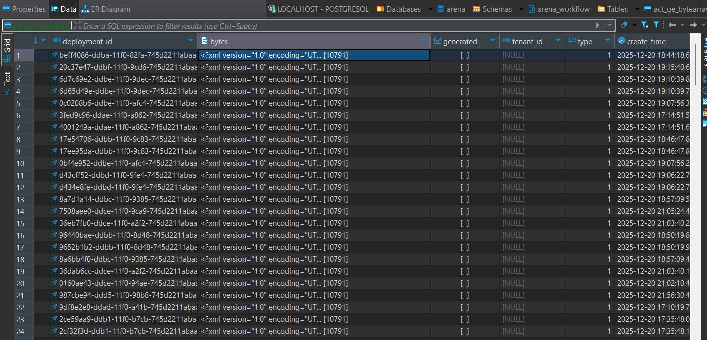The image size is (707, 340).
Task: Click the LOCALHOST - POSTGRESQL connection breadcrumb
Action: click(318, 9)
